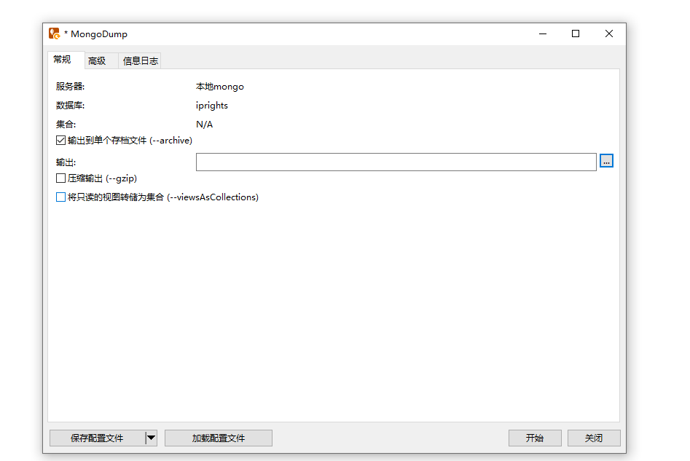Select the database value iprights

(x=212, y=106)
